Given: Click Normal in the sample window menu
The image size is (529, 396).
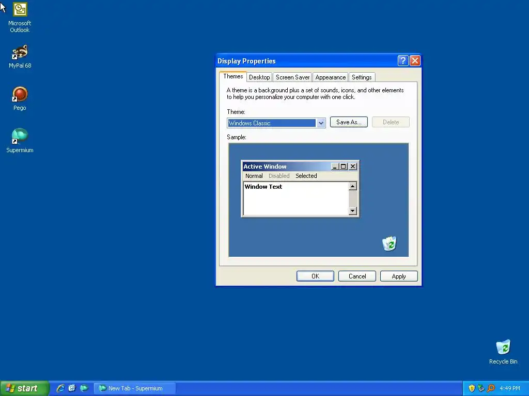Looking at the screenshot, I should click(254, 176).
